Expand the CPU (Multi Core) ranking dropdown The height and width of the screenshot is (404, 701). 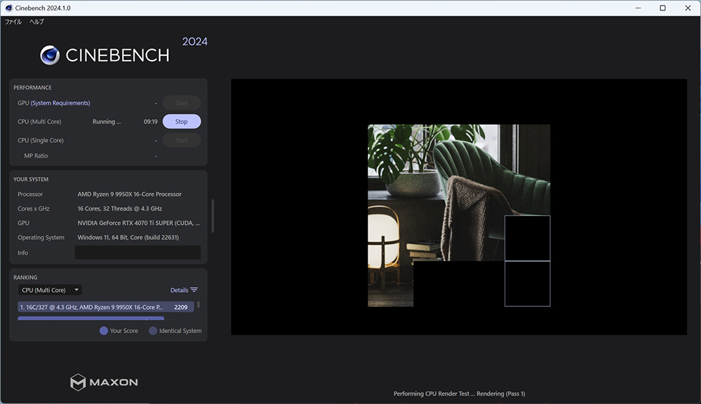point(49,290)
